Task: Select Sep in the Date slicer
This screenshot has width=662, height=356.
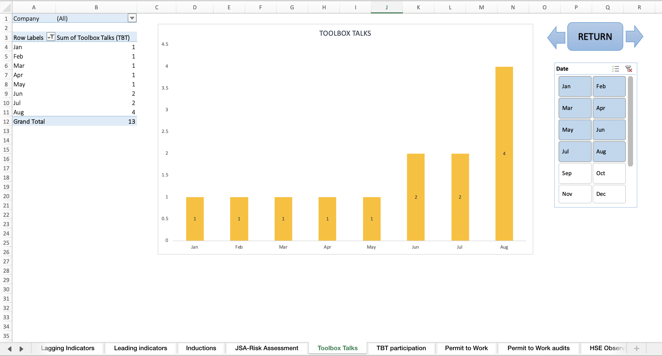Action: click(x=575, y=173)
